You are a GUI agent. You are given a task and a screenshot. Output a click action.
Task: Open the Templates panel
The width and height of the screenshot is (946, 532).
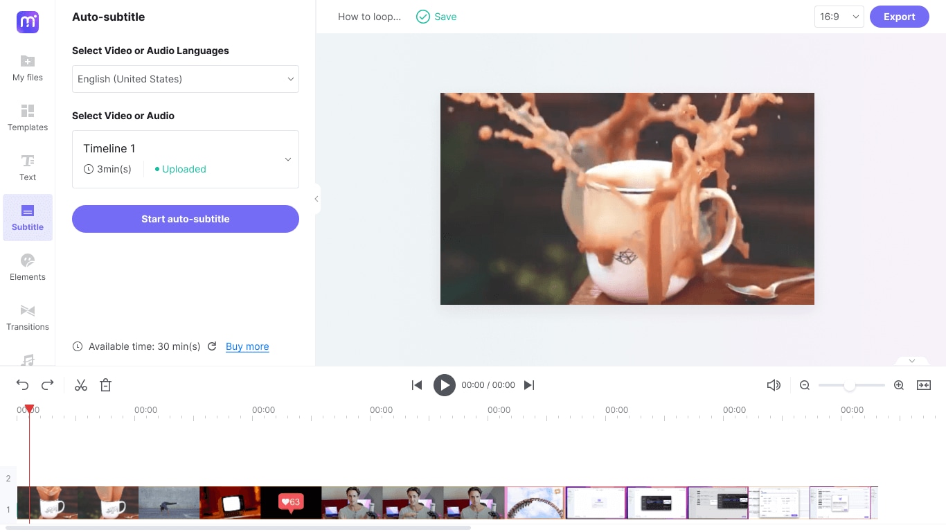(28, 118)
